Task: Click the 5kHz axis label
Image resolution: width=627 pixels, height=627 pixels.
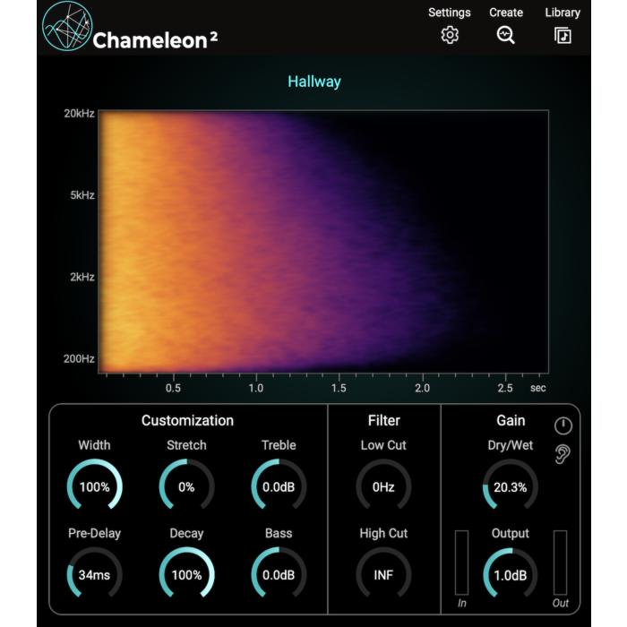Action: click(82, 195)
